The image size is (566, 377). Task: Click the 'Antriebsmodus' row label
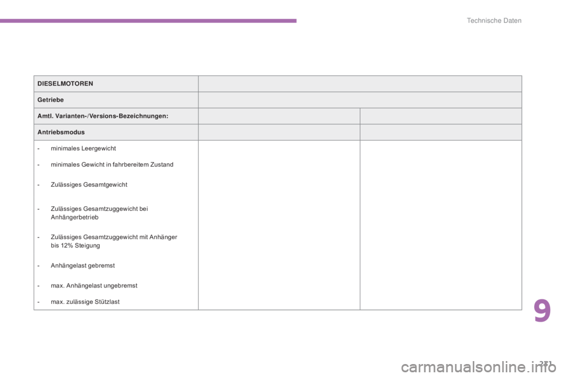[x=61, y=133]
